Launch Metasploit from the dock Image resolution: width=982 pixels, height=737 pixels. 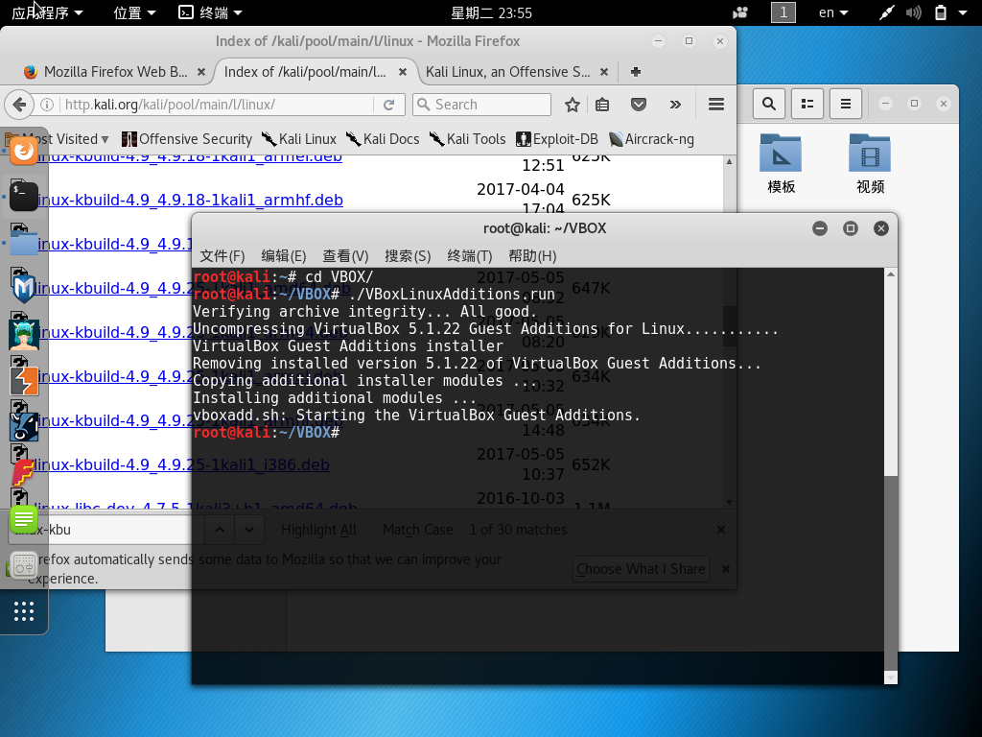pos(24,288)
